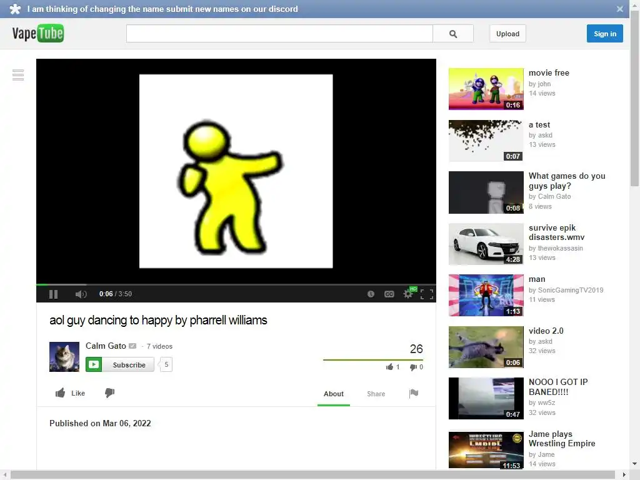The height and width of the screenshot is (480, 640).
Task: Click the 'Published on Mar 06, 2022' text
Action: (100, 423)
